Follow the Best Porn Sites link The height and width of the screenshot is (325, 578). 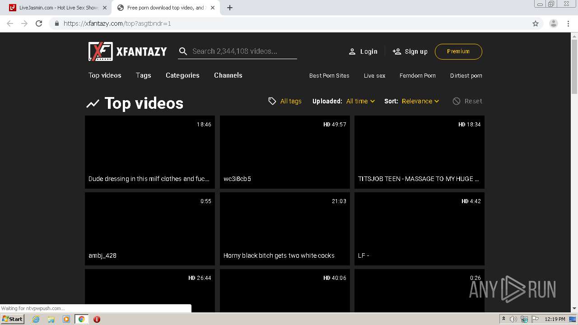[329, 76]
